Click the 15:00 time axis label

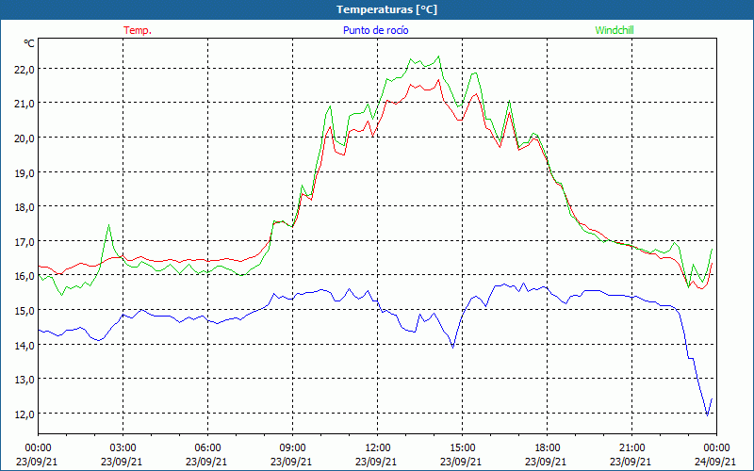pyautogui.click(x=462, y=448)
